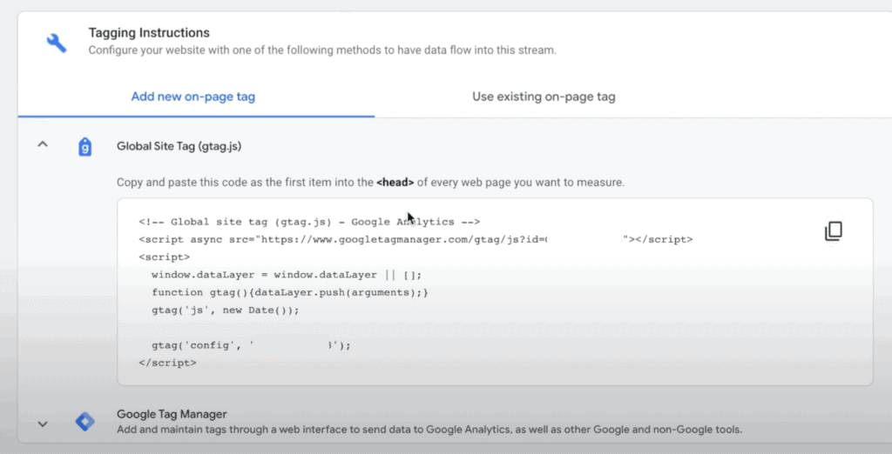The width and height of the screenshot is (892, 454).
Task: Click the googletagmanager script src line
Action: pyautogui.click(x=416, y=239)
